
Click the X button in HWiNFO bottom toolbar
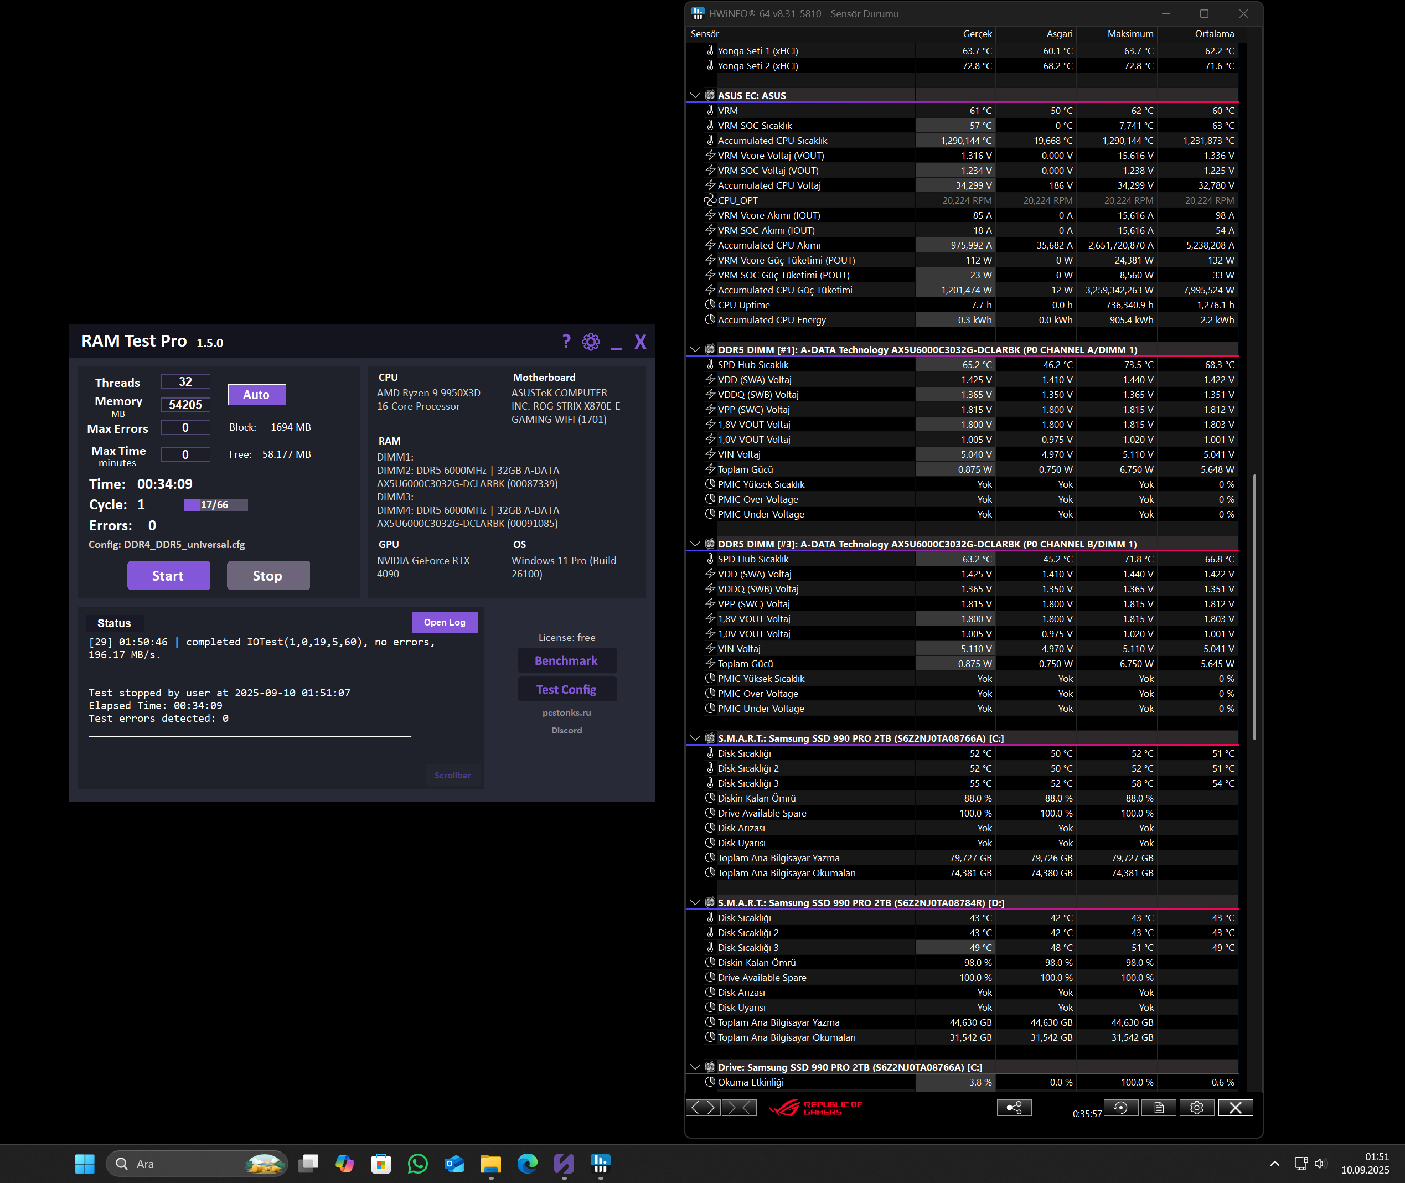[1236, 1108]
